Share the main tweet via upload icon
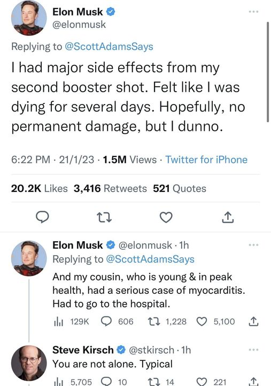Image resolution: width=271 pixels, height=386 pixels. [x=228, y=217]
